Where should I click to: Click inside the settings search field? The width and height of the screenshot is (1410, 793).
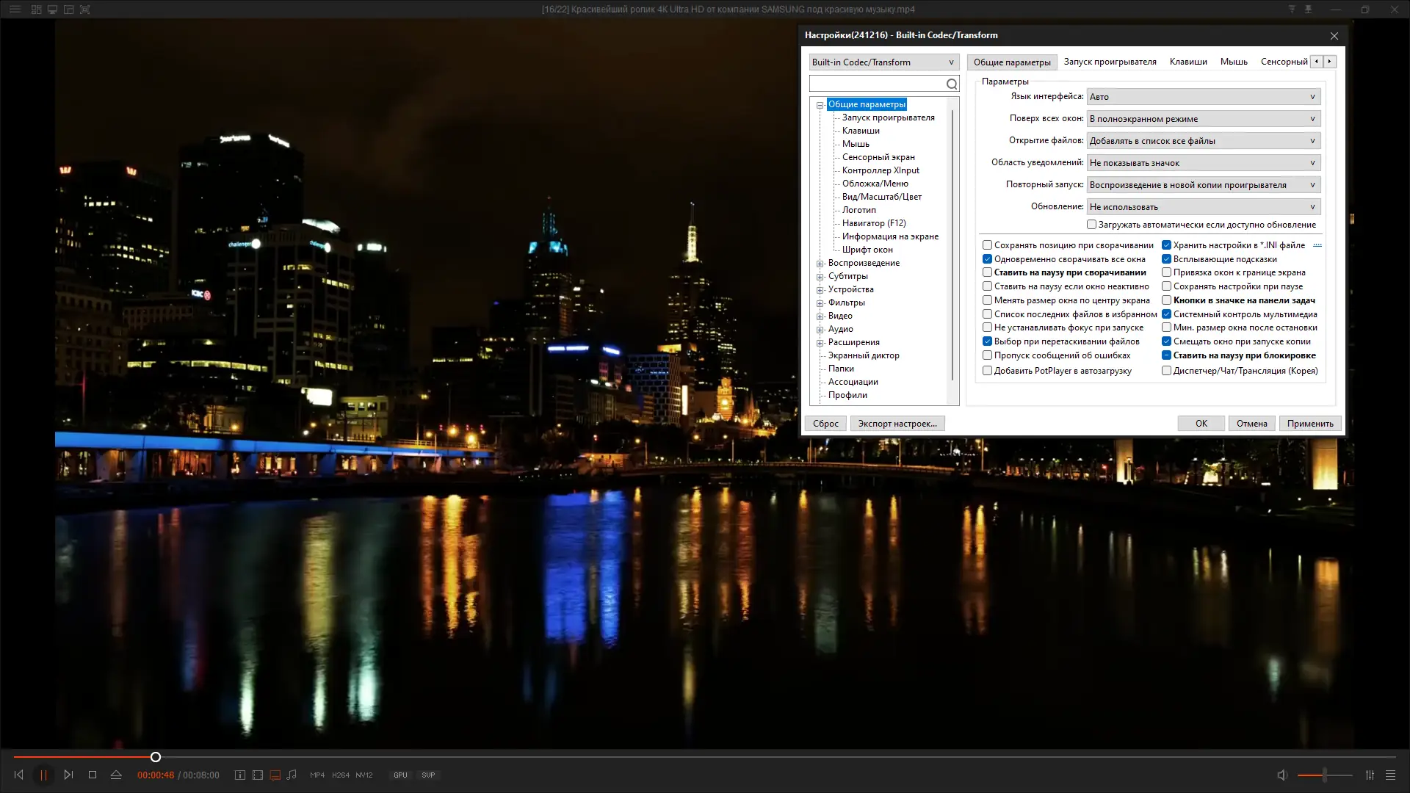click(877, 84)
